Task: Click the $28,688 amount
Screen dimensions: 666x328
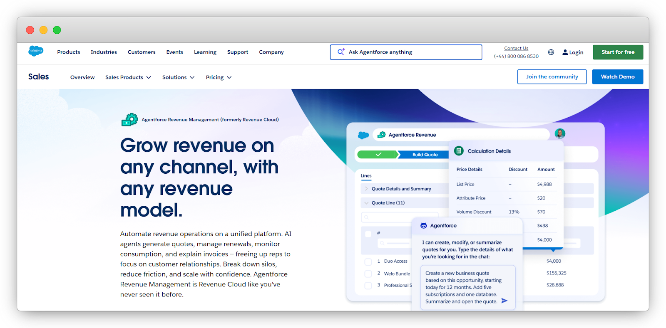Action: [x=555, y=285]
